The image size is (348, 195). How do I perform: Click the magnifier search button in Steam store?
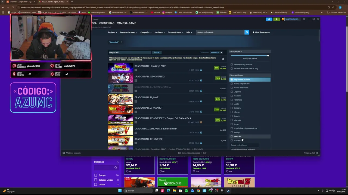(x=247, y=32)
